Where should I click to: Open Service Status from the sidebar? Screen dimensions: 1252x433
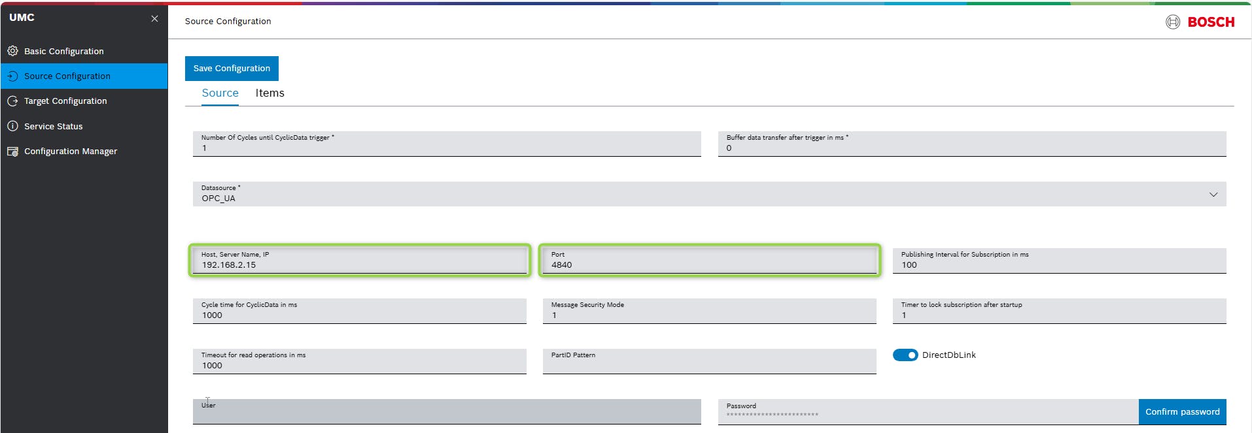(54, 127)
